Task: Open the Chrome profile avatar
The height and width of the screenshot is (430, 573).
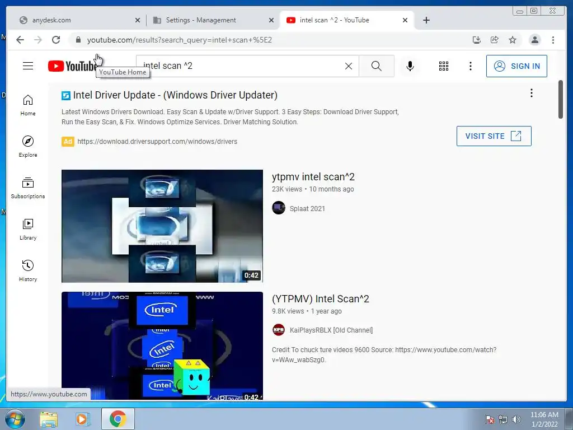Action: [x=534, y=40]
